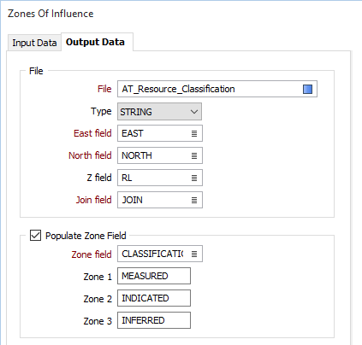Click the AT_Resource_Classification file field
The width and height of the screenshot is (362, 345).
pyautogui.click(x=217, y=89)
